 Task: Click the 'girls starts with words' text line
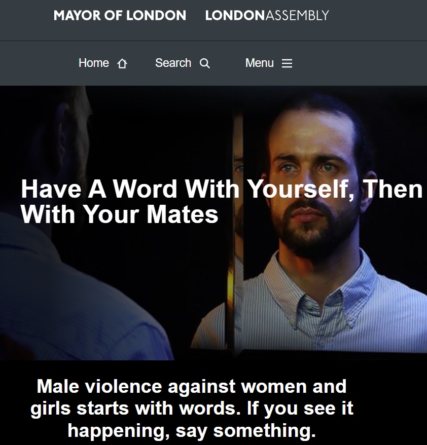click(x=192, y=409)
